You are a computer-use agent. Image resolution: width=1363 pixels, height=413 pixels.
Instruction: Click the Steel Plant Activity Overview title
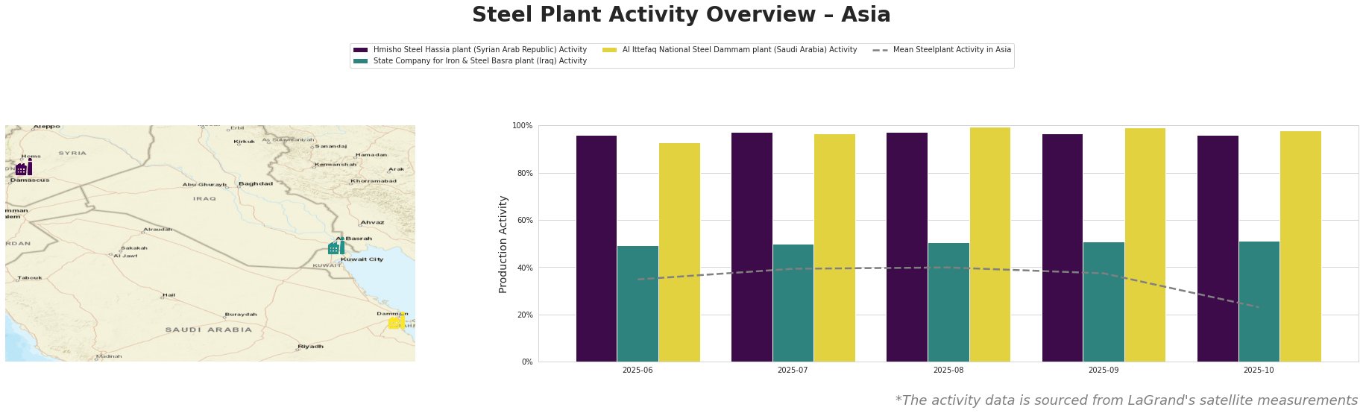681,15
